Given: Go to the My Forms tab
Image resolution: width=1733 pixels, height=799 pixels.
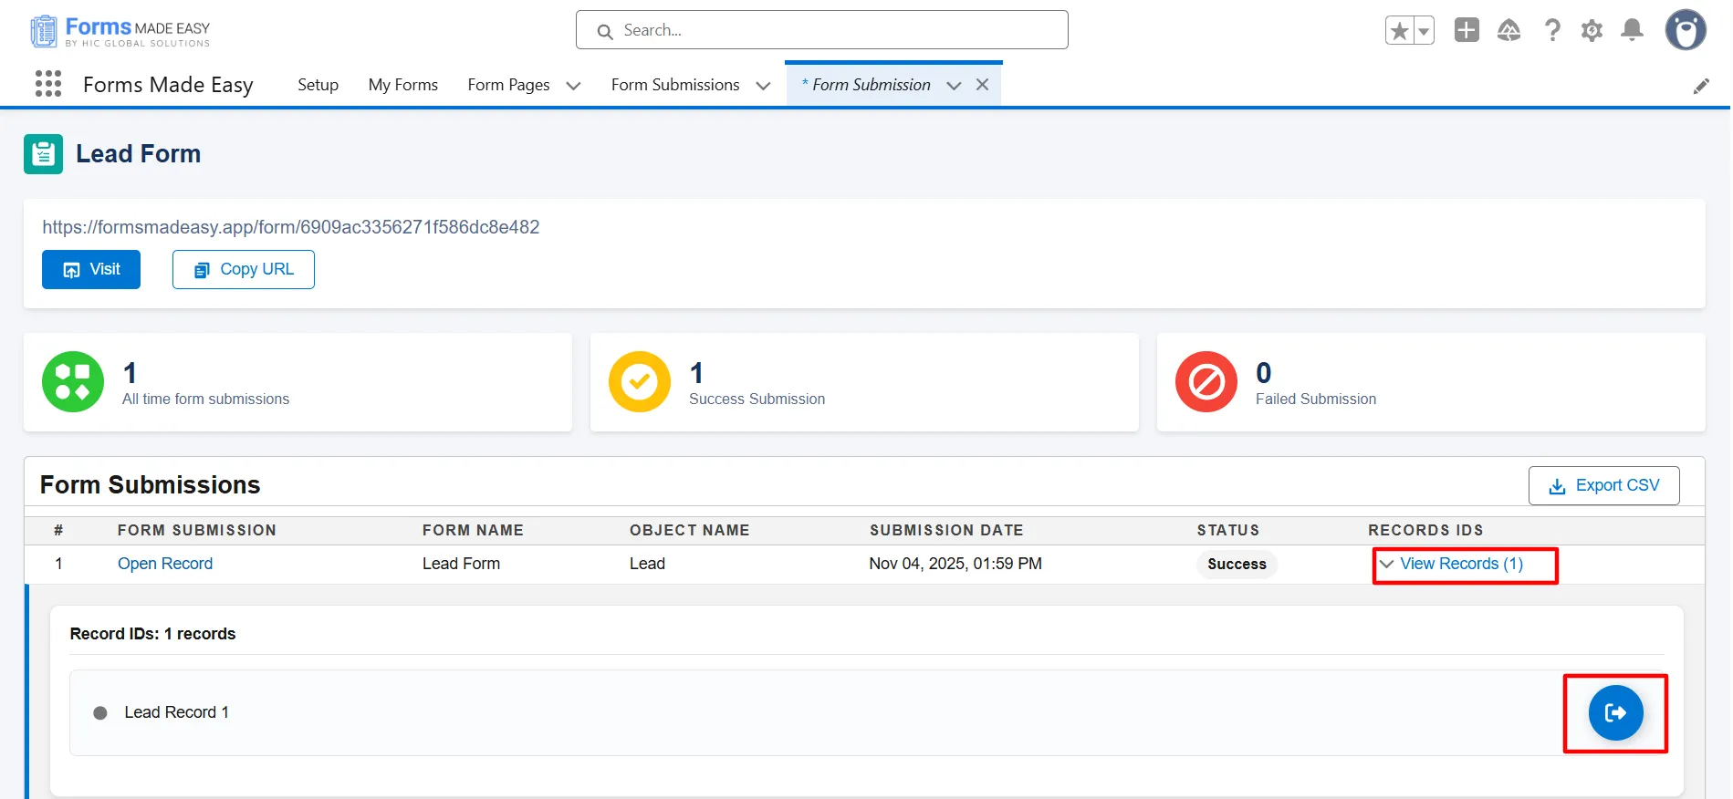Looking at the screenshot, I should click(x=402, y=85).
